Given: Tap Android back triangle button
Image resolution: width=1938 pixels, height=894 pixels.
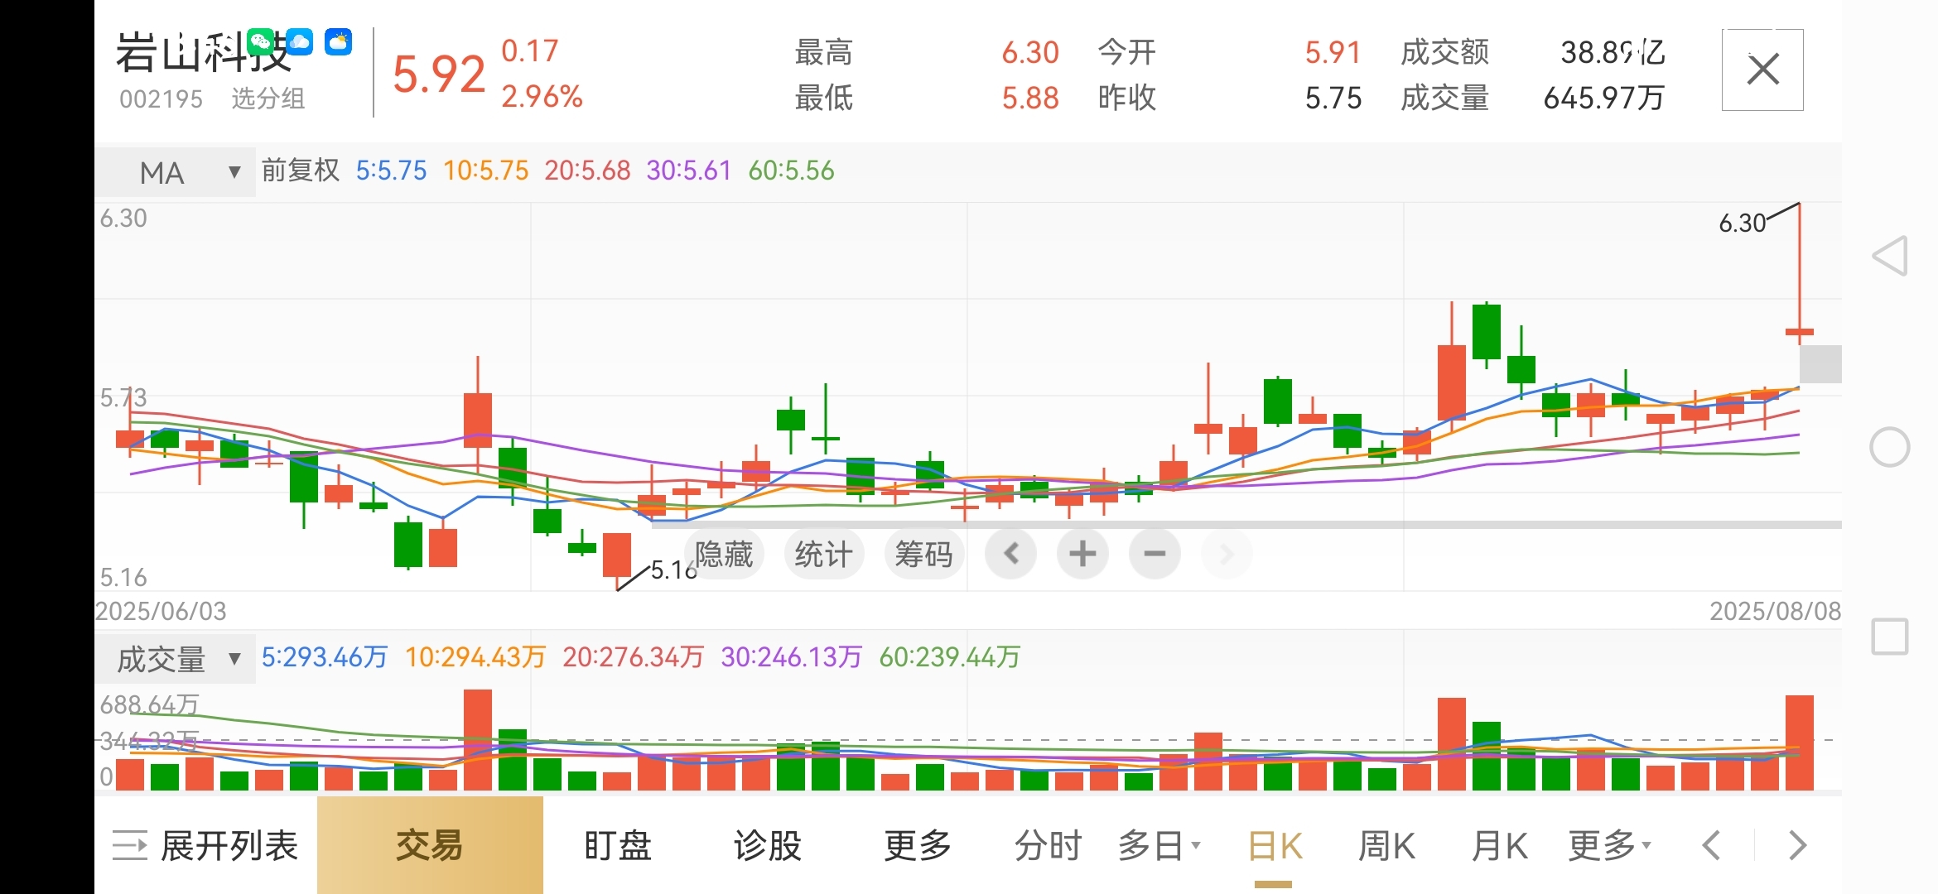Looking at the screenshot, I should (x=1890, y=256).
